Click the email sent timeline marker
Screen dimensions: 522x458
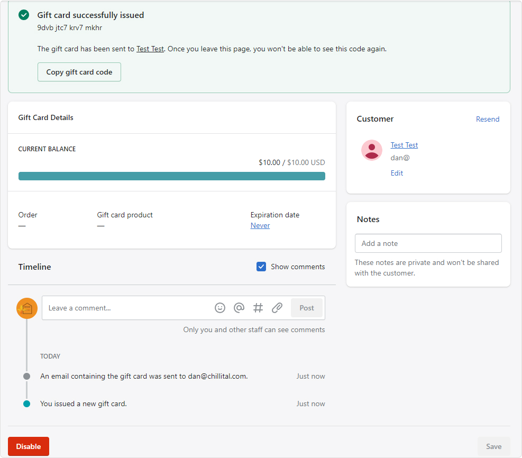coord(26,376)
